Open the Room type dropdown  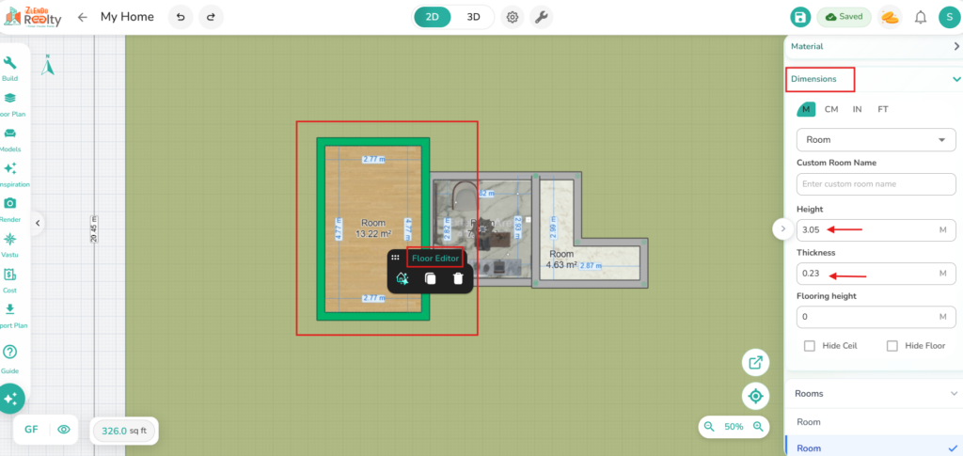[x=876, y=140]
